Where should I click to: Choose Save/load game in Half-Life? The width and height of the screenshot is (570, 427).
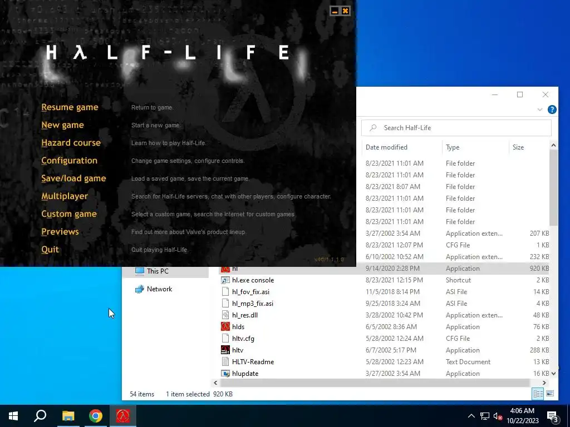(73, 178)
